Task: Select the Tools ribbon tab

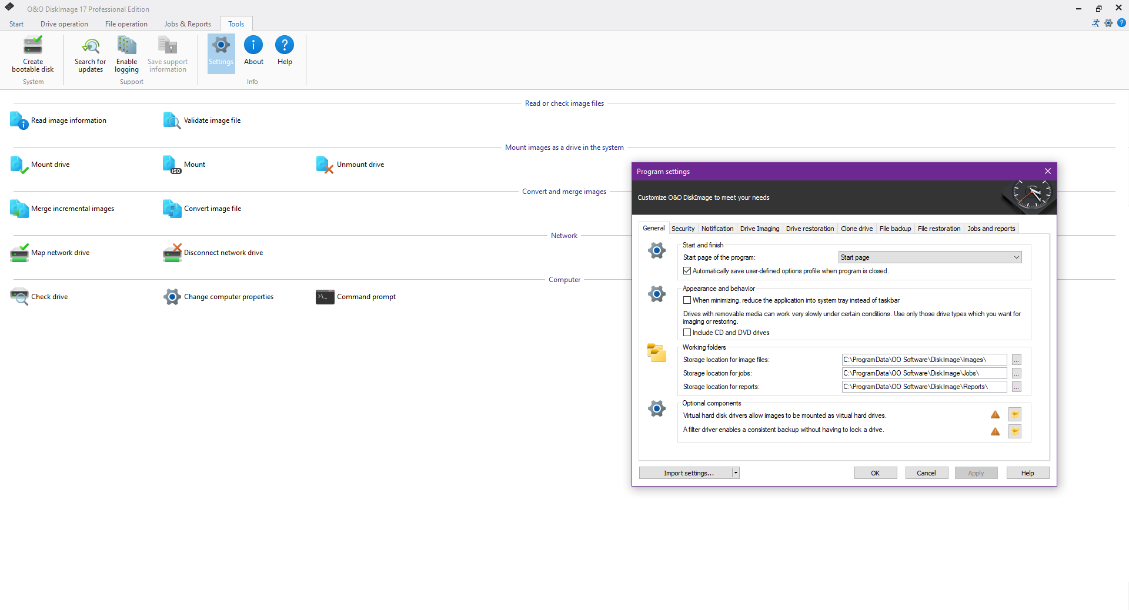Action: click(236, 24)
